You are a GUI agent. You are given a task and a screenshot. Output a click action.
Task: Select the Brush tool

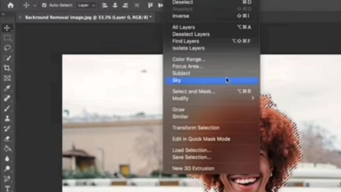click(x=7, y=108)
